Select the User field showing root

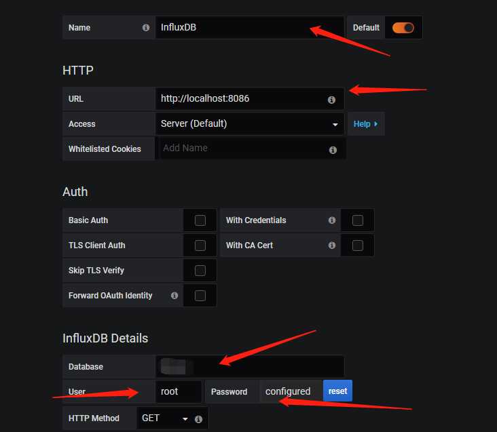click(x=179, y=391)
